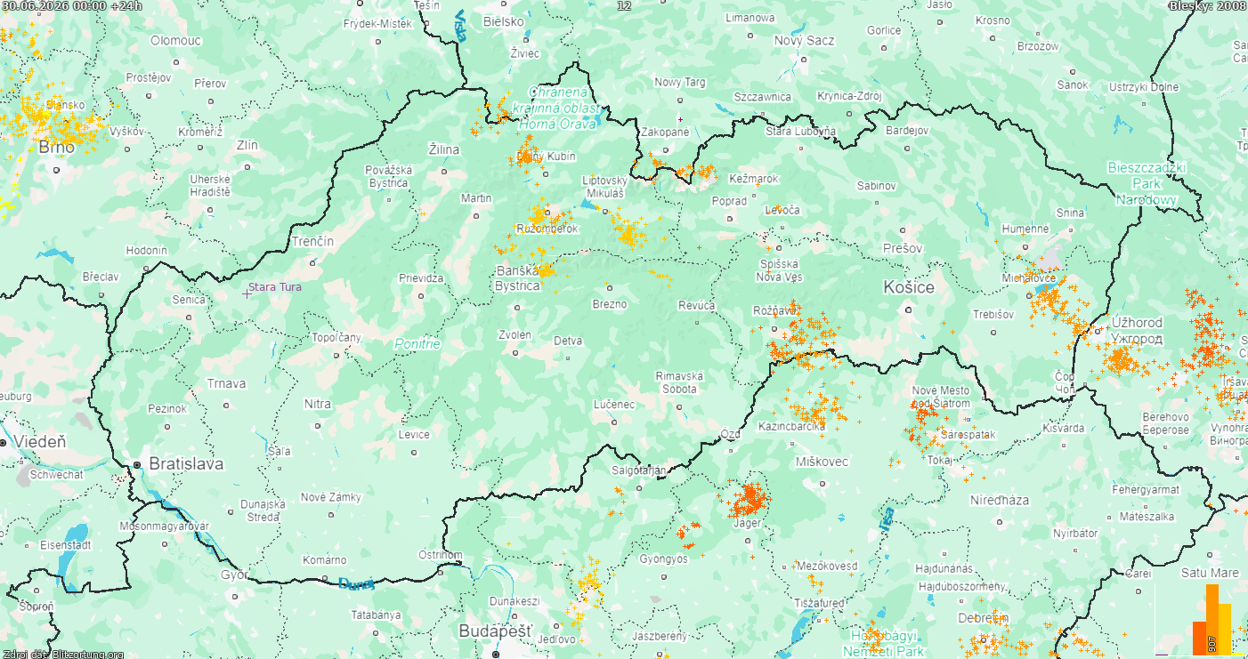Select the yellow histogram bar
This screenshot has height=659, width=1248.
(x=1225, y=629)
